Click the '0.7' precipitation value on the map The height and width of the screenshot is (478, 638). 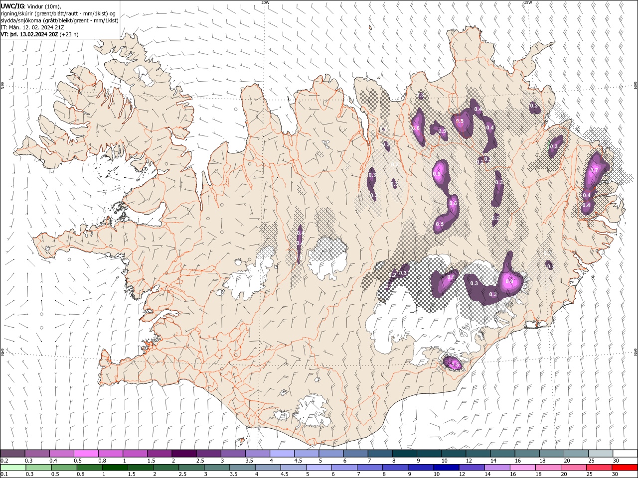tap(594, 170)
